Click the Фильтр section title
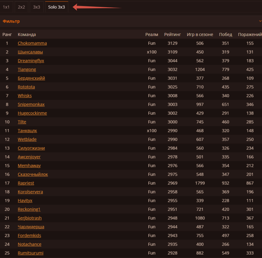This screenshot has width=262, height=258. tap(11, 21)
